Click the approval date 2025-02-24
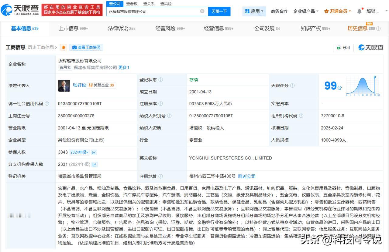Viewport: 389px width, 252px height. click(x=332, y=128)
